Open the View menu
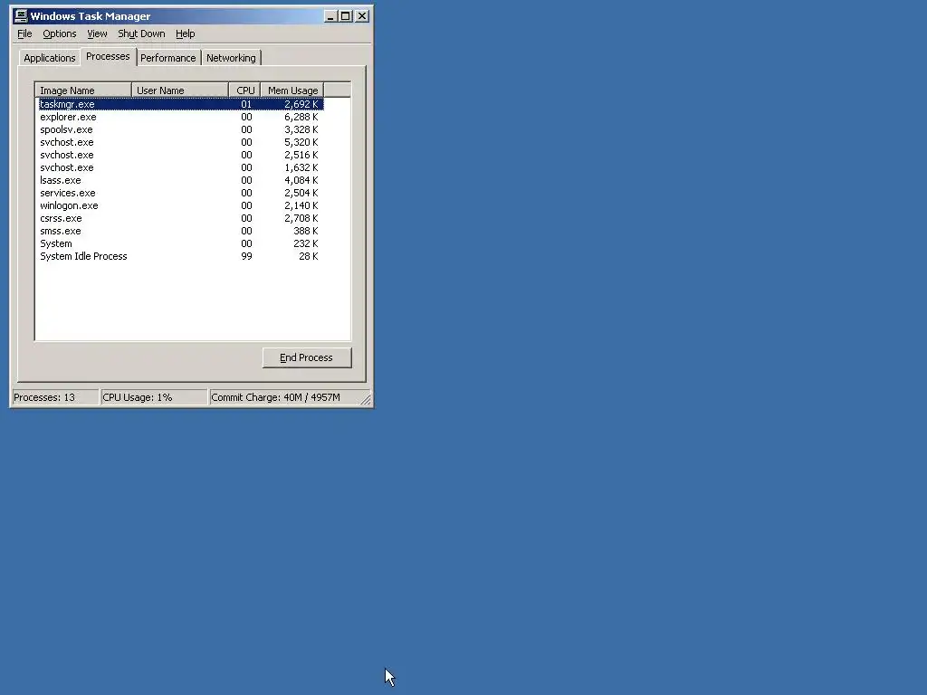 pos(97,33)
